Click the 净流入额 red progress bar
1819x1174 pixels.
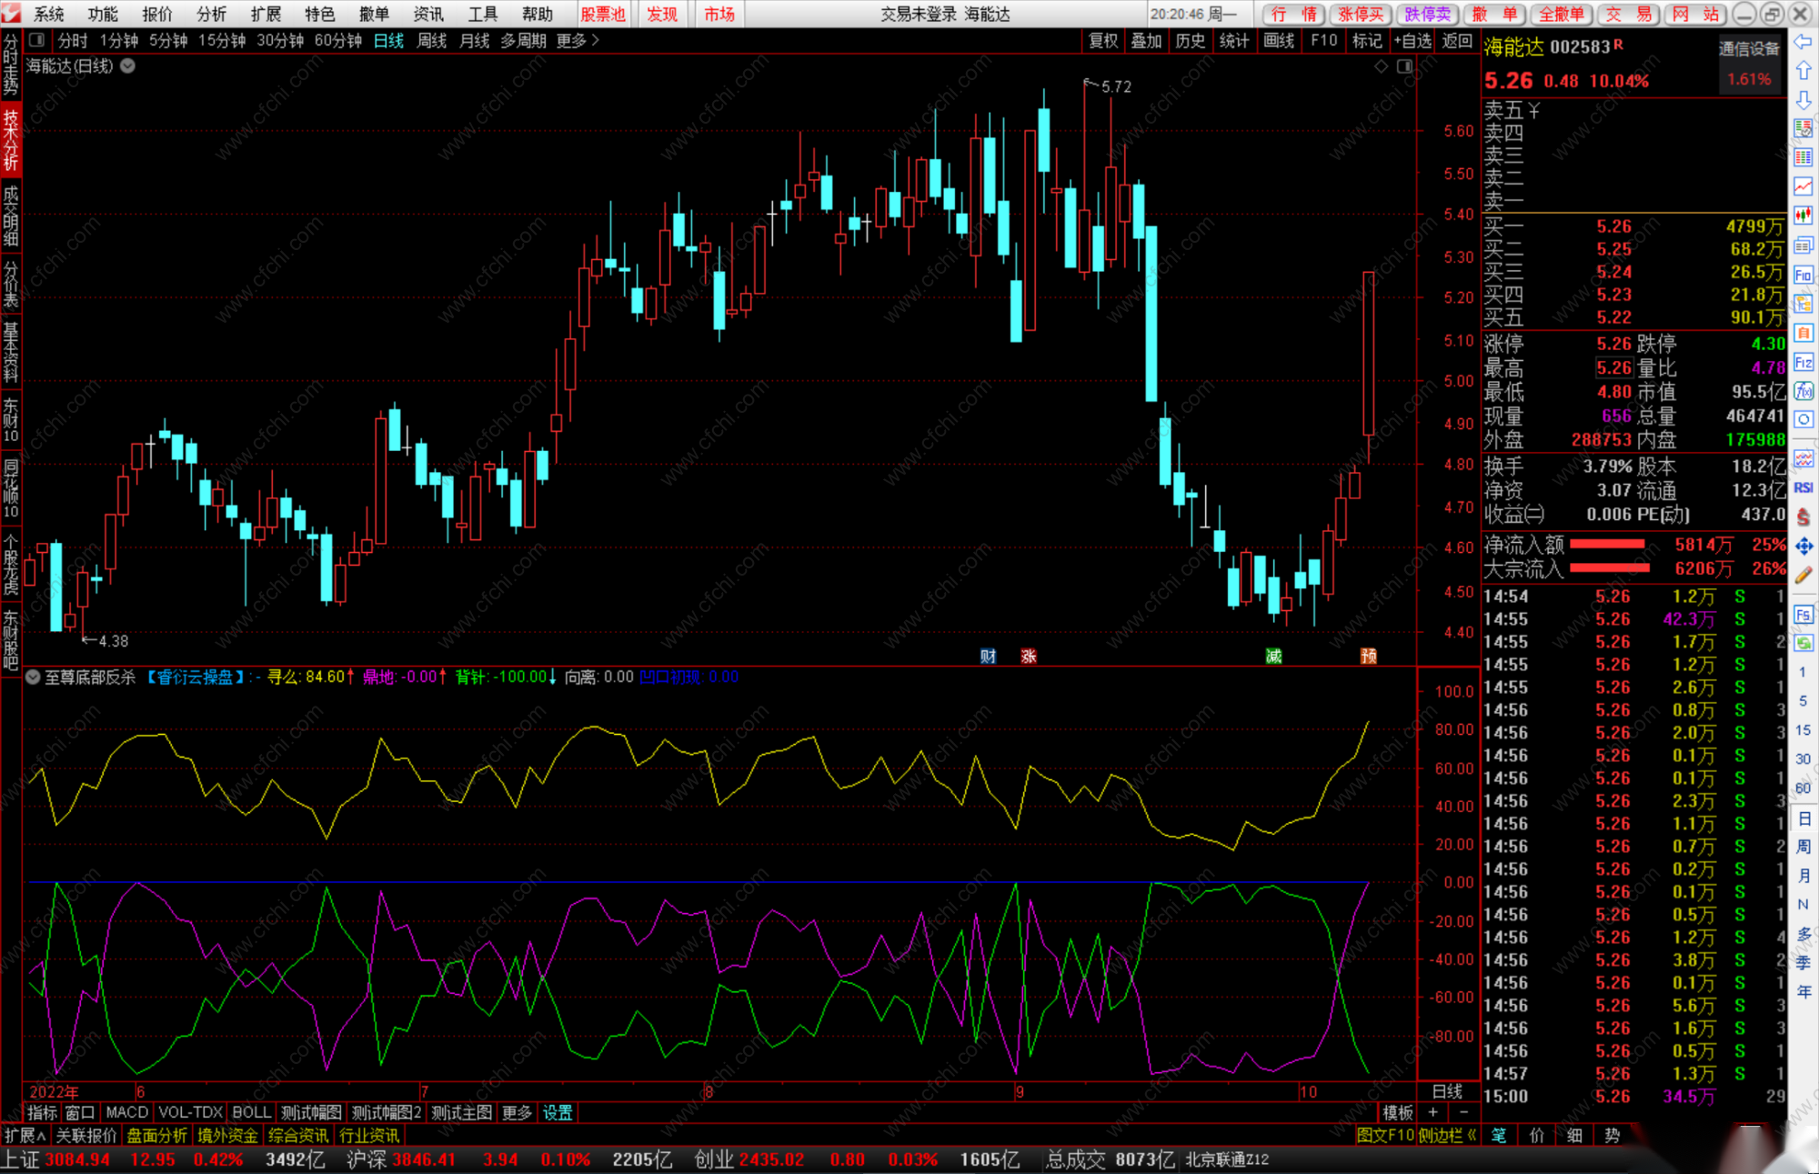(x=1607, y=545)
